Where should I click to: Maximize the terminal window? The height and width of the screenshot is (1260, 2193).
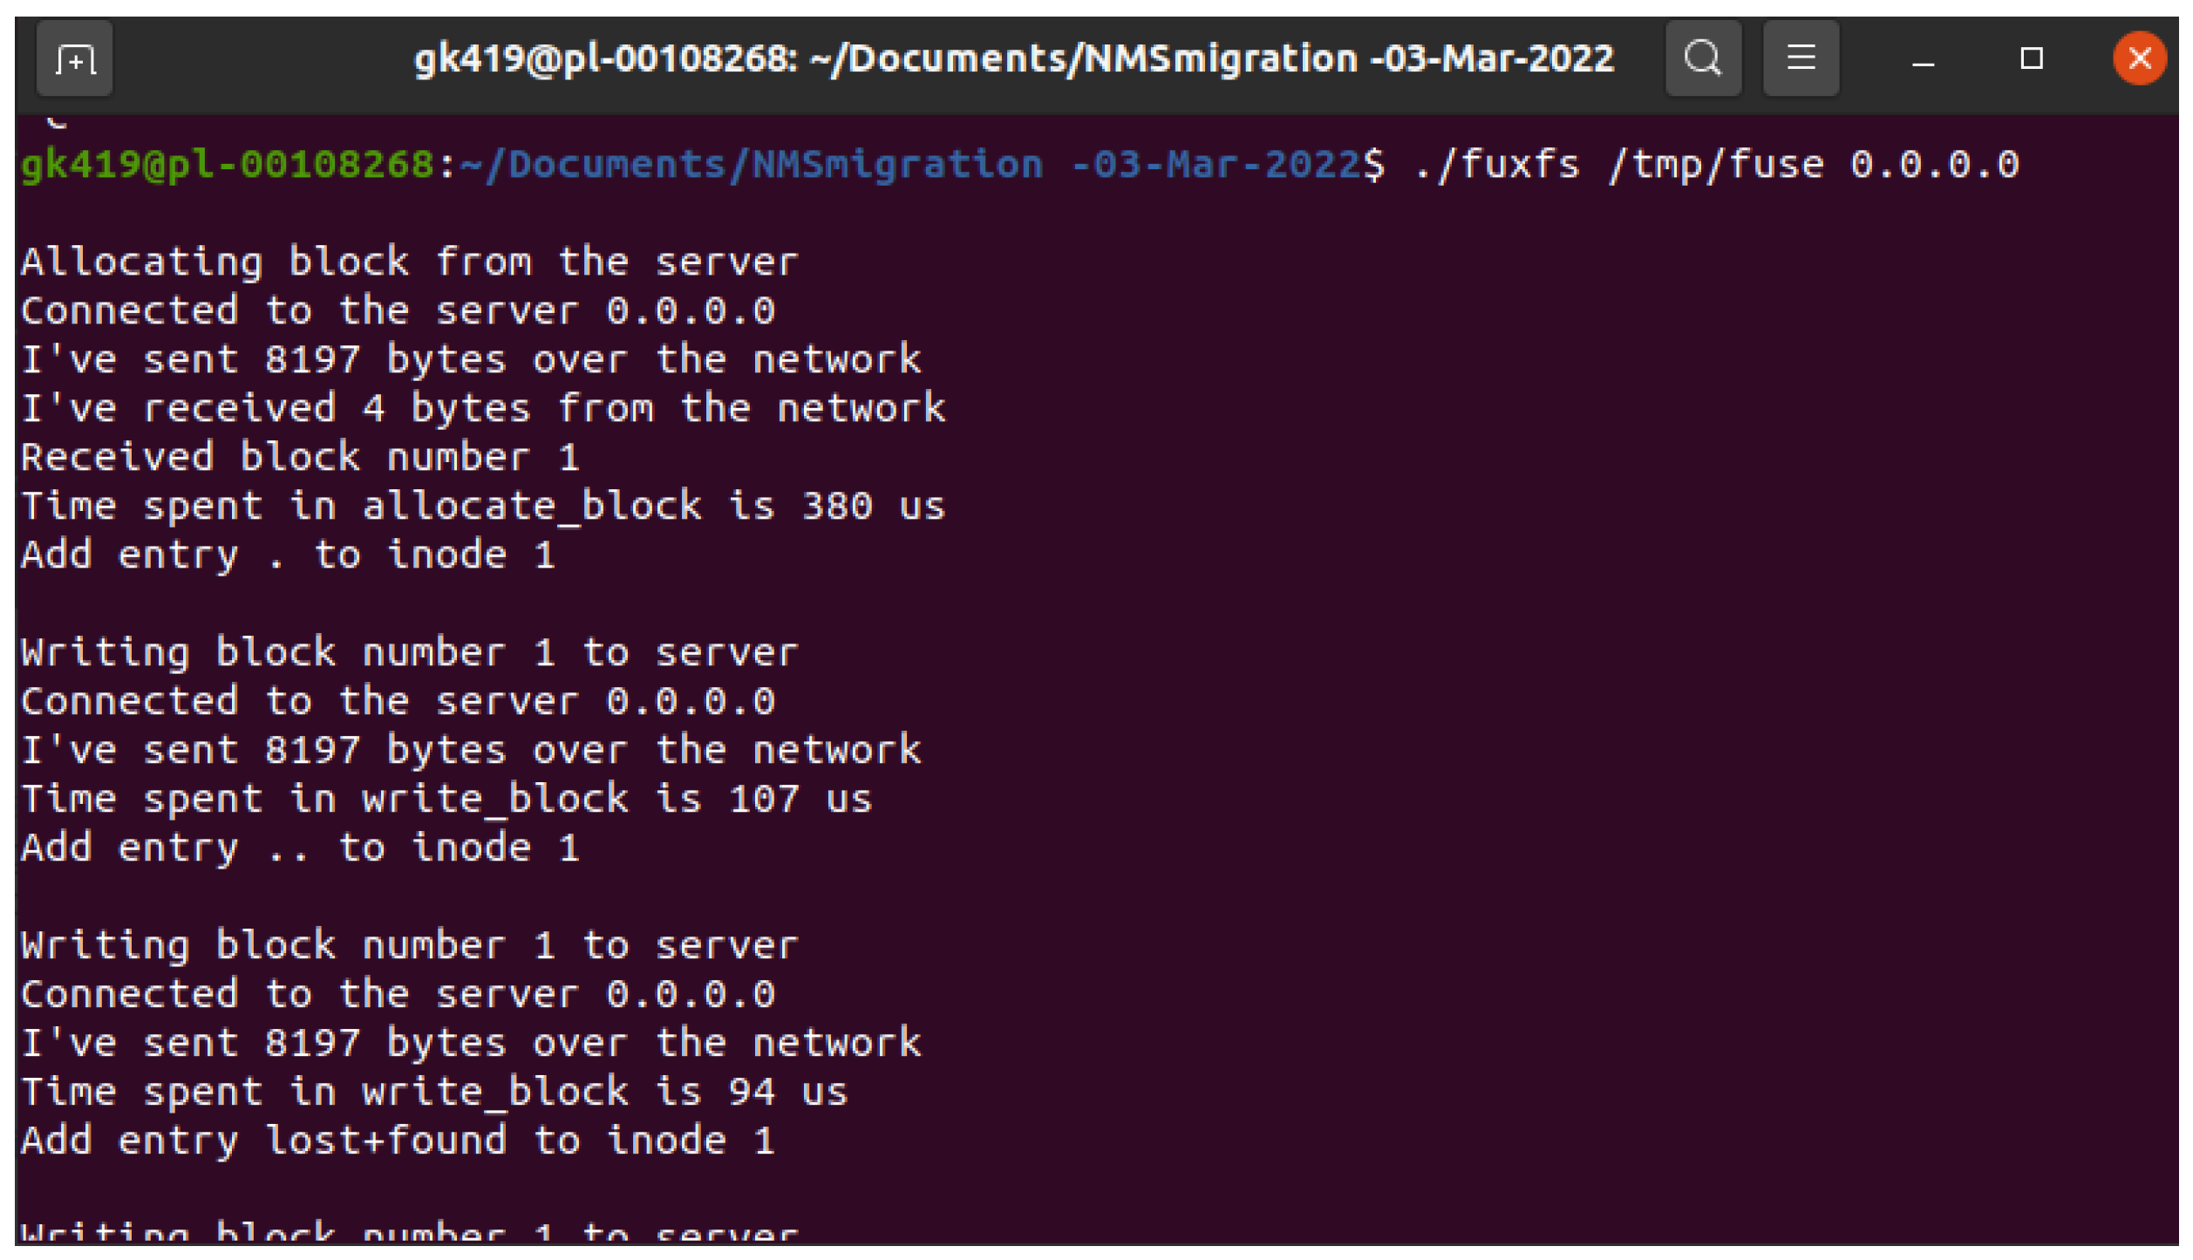tap(2032, 59)
